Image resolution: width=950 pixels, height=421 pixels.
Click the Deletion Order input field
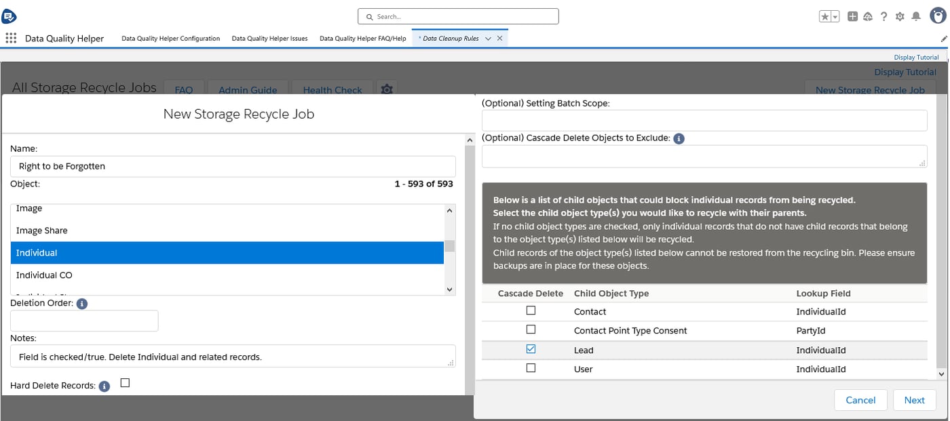[84, 321]
